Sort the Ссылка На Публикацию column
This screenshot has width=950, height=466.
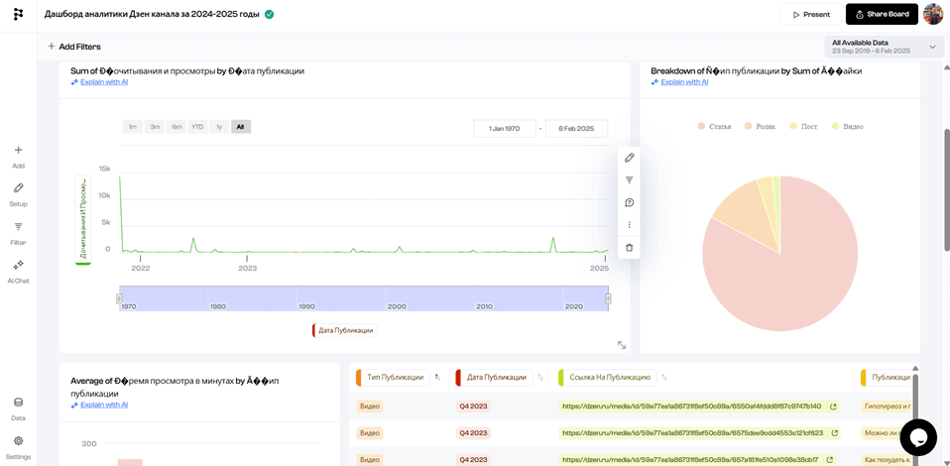pos(663,378)
